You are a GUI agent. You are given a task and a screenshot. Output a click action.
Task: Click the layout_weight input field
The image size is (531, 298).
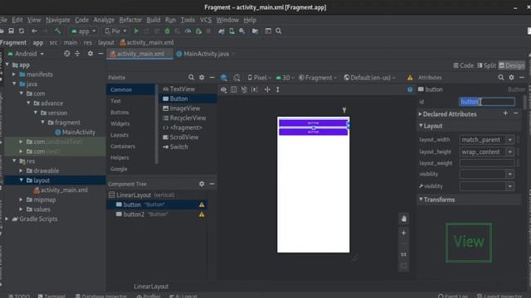(x=487, y=163)
